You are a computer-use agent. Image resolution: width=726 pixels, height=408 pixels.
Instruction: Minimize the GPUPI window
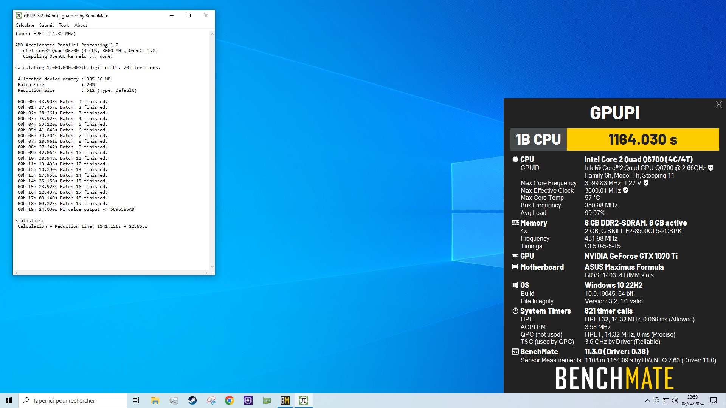172,15
